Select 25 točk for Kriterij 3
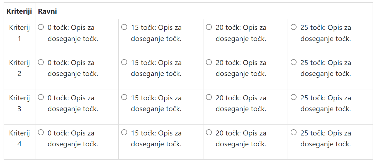 (x=293, y=97)
